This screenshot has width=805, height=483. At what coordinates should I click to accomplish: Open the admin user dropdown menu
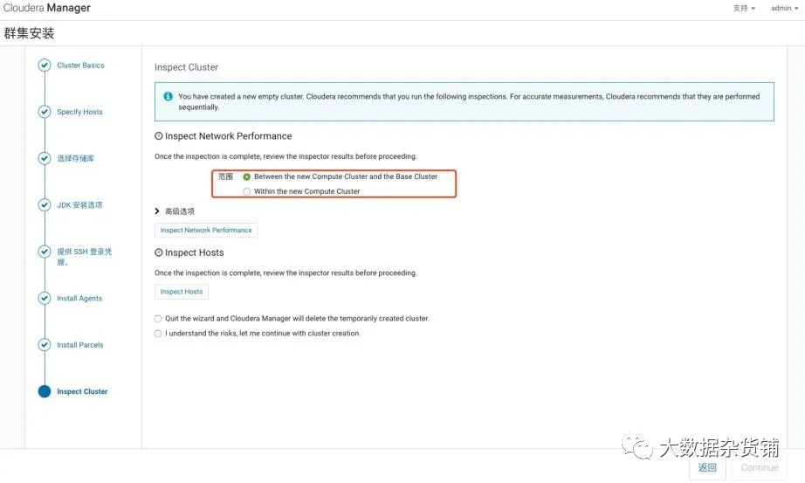click(784, 8)
